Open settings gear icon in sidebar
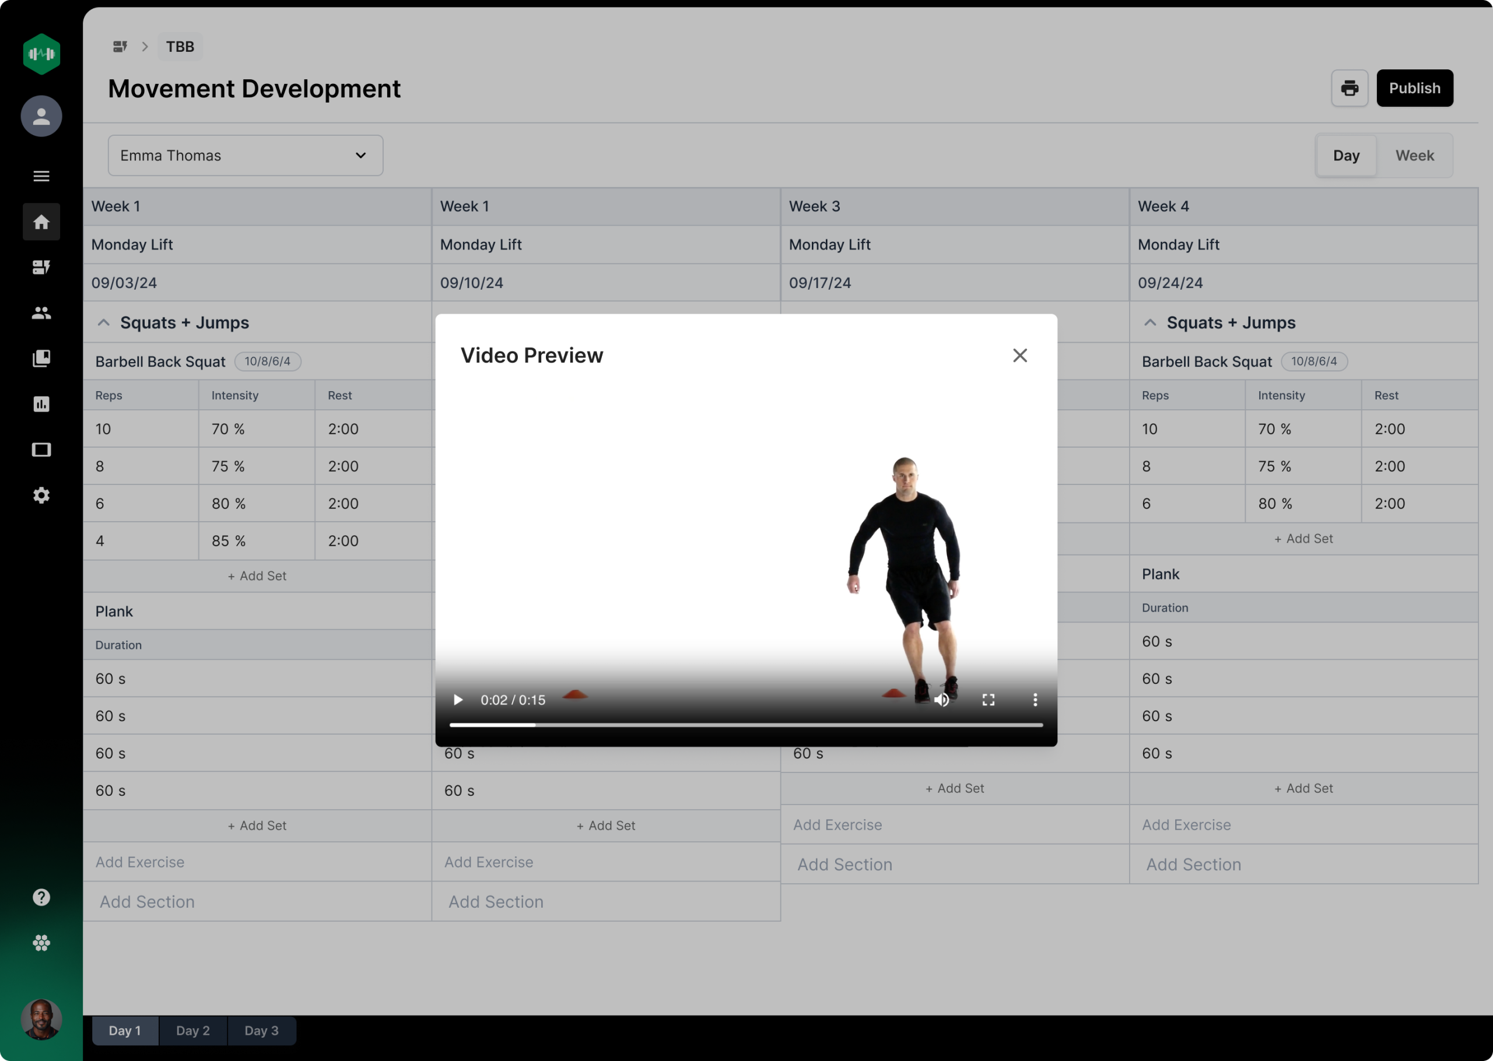Screen dimensions: 1493x1061 [x=41, y=495]
